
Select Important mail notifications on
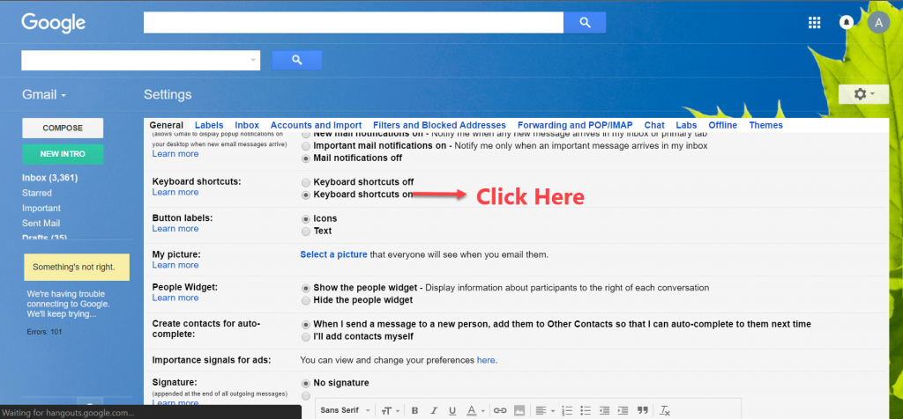point(306,146)
